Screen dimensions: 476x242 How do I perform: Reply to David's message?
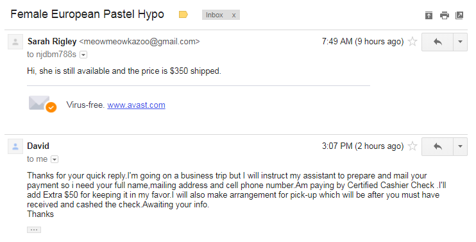coord(438,146)
